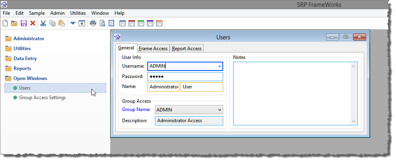The image size is (396, 162).
Task: Click the red-topped window icon
Action: tap(132, 23)
